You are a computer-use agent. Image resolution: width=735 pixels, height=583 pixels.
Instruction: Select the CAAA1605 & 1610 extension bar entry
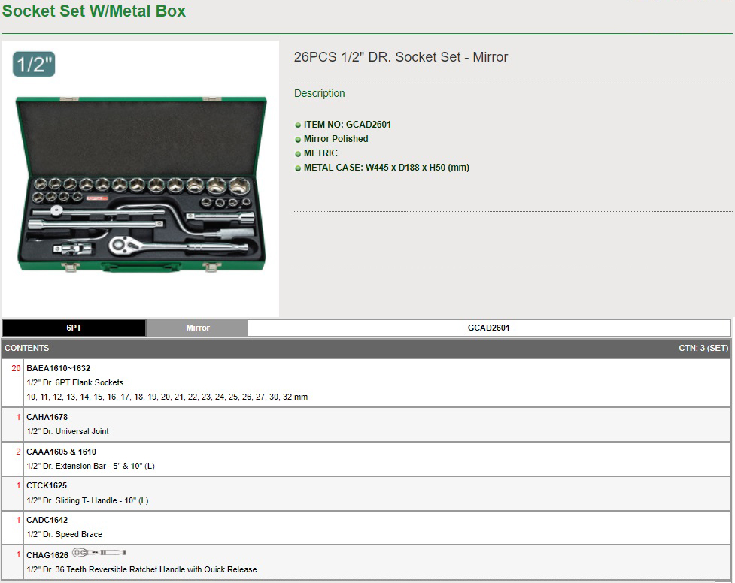(x=61, y=452)
